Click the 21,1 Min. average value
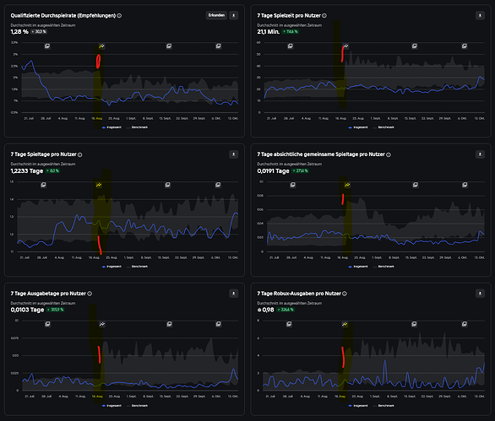Screen dimensions: 495x421 (269, 32)
